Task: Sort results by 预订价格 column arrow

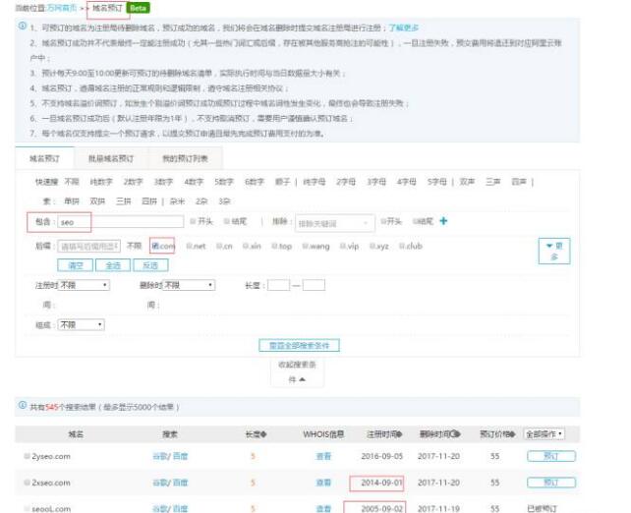Action: pos(512,434)
